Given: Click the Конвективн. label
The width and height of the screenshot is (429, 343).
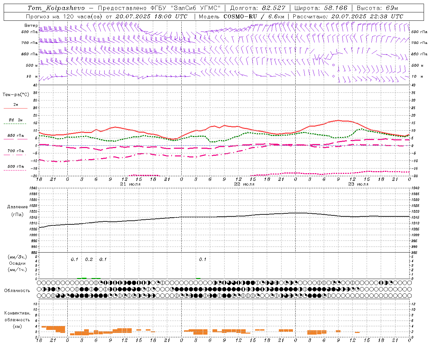Looking at the screenshot, I should click(x=17, y=313).
